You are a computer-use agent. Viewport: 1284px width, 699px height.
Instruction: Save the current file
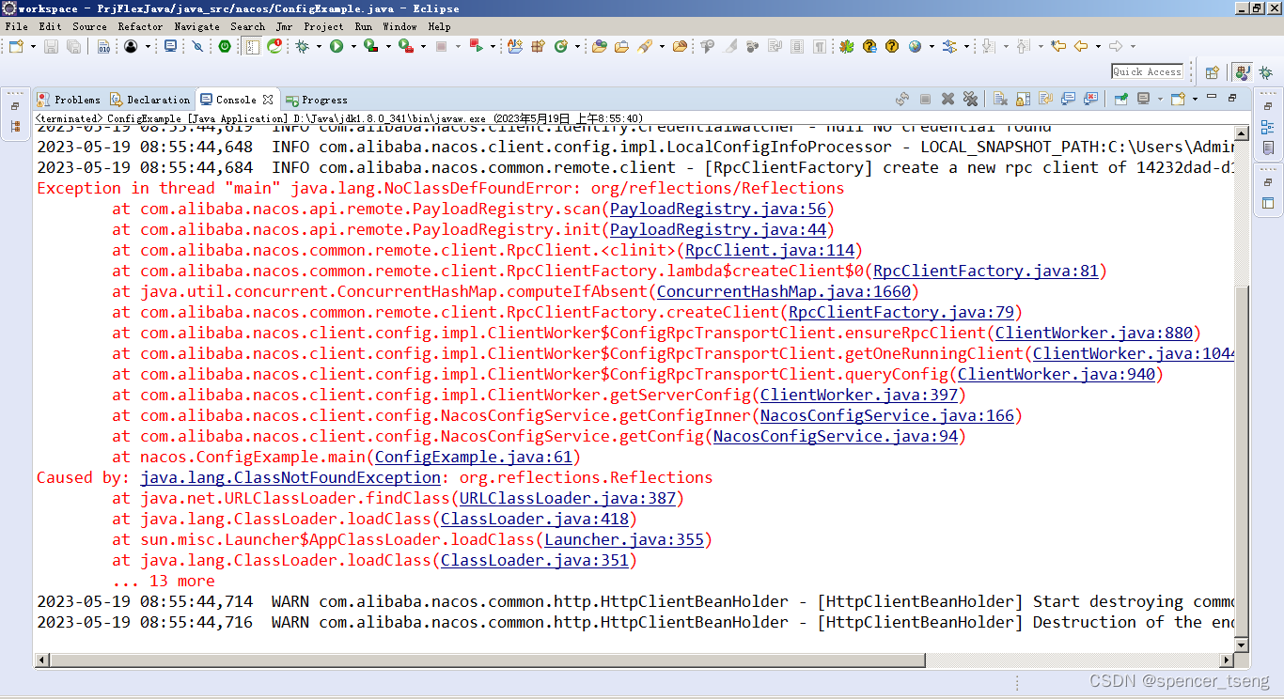(51, 47)
